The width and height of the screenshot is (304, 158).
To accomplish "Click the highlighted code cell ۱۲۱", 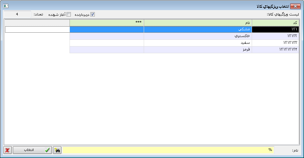I will tap(275, 29).
